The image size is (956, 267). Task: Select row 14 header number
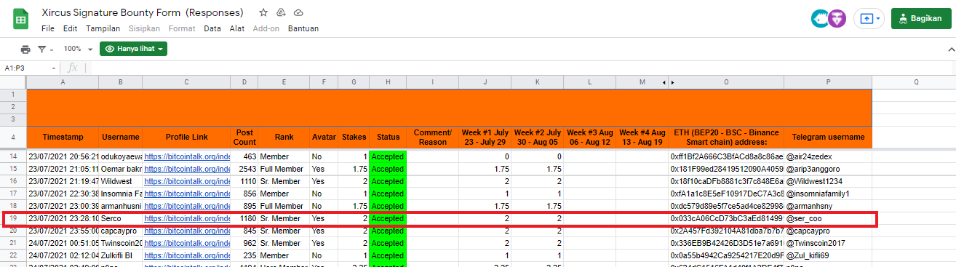coord(13,156)
